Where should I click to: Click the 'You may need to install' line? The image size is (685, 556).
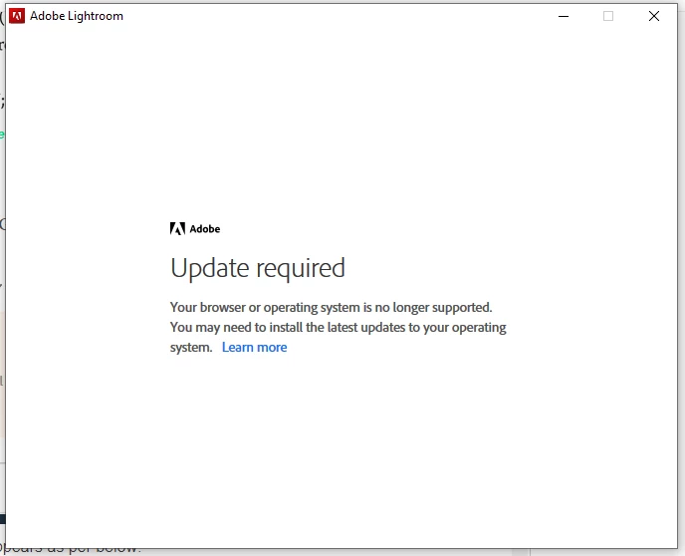point(339,328)
